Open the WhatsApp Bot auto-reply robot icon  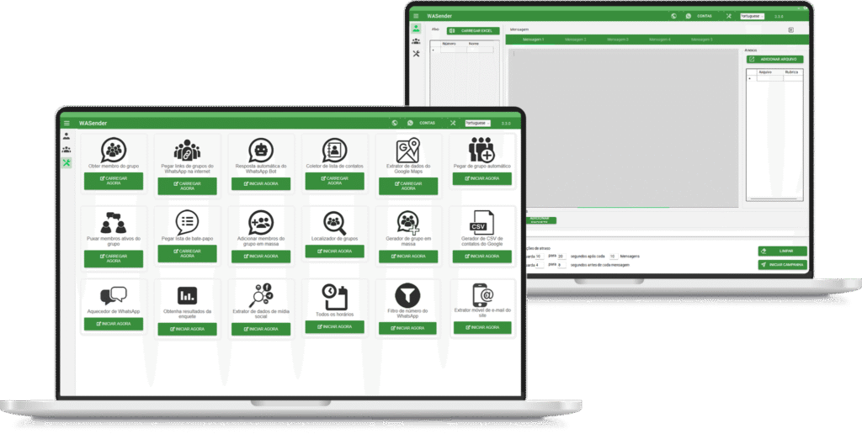click(x=261, y=150)
